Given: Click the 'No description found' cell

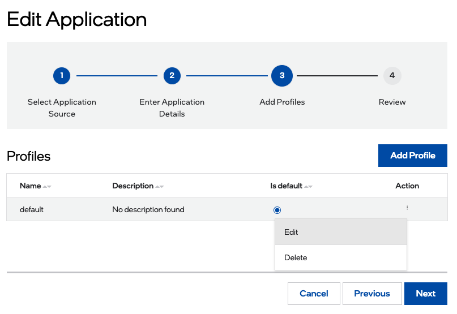Looking at the screenshot, I should pyautogui.click(x=148, y=209).
